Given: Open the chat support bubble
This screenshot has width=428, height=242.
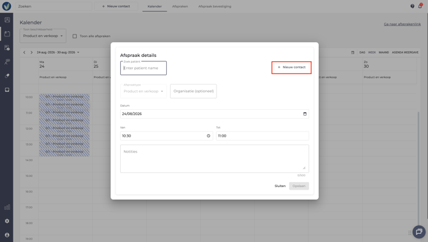Looking at the screenshot, I should (419, 232).
